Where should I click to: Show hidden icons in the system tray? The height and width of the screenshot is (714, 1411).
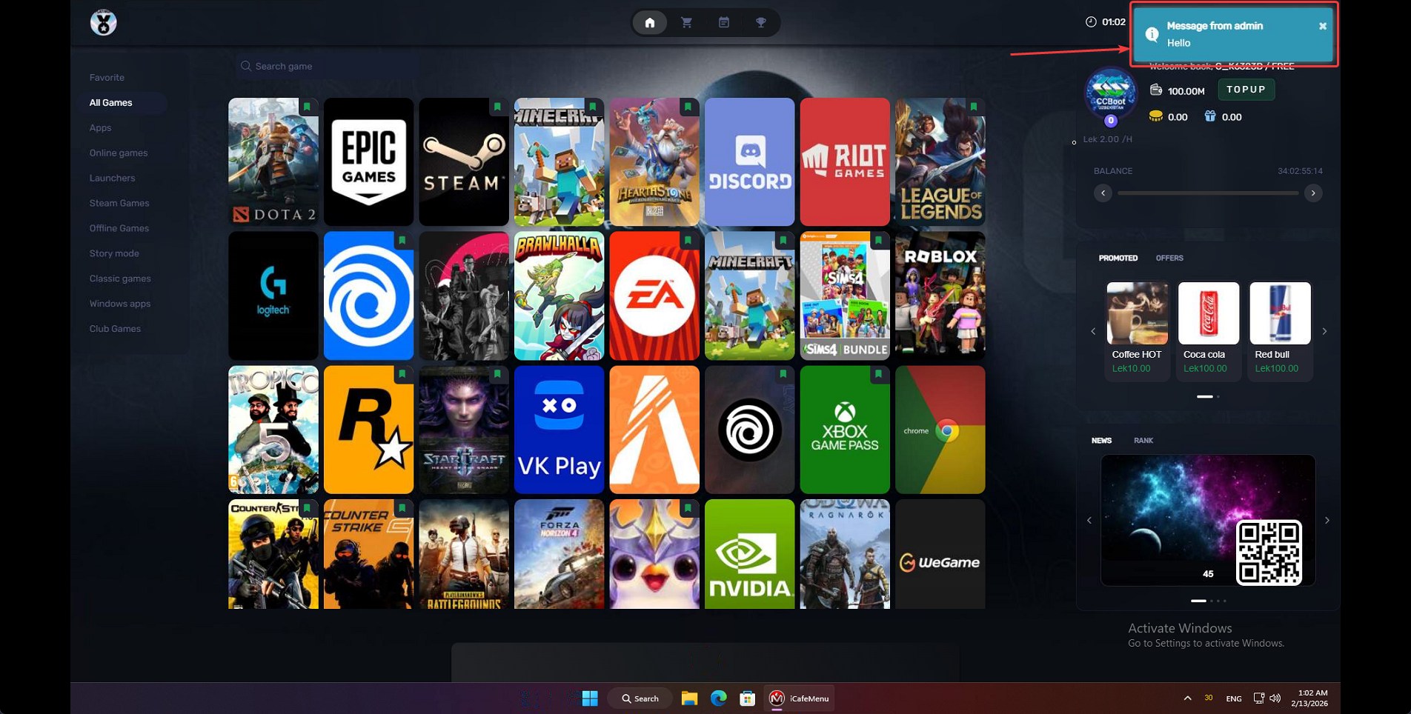(1187, 698)
